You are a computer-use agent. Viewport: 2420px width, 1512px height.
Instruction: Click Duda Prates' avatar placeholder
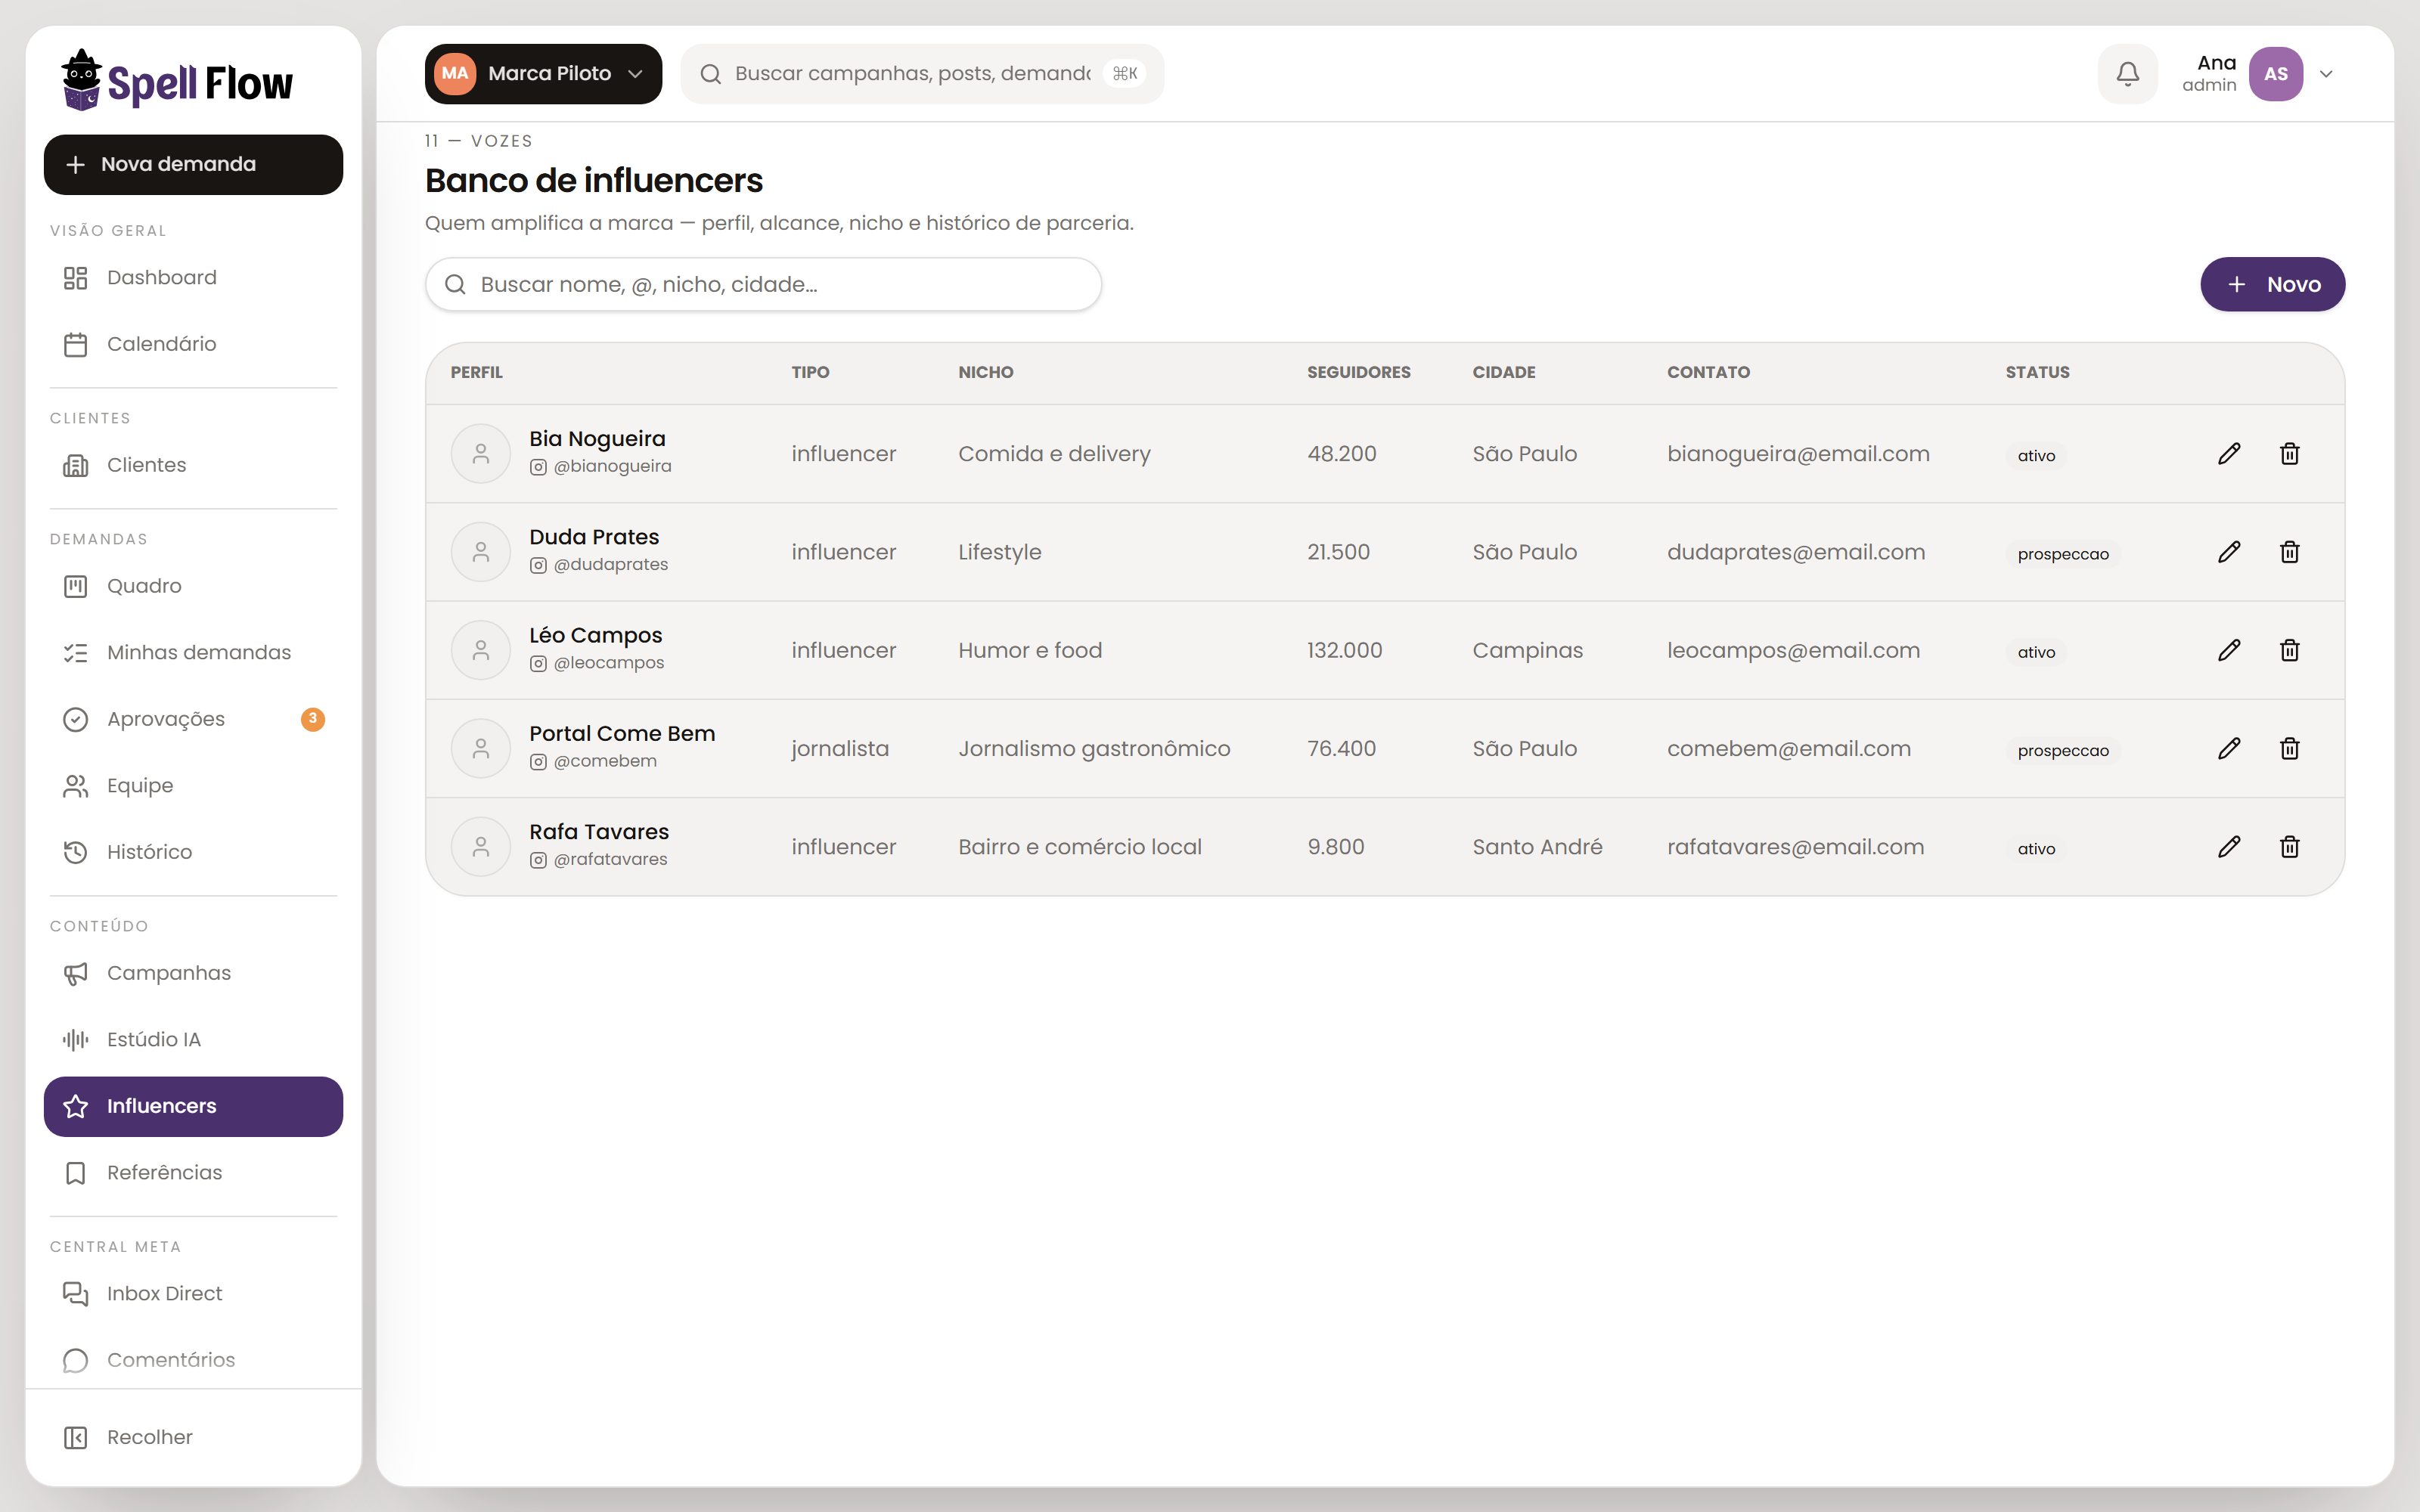481,552
